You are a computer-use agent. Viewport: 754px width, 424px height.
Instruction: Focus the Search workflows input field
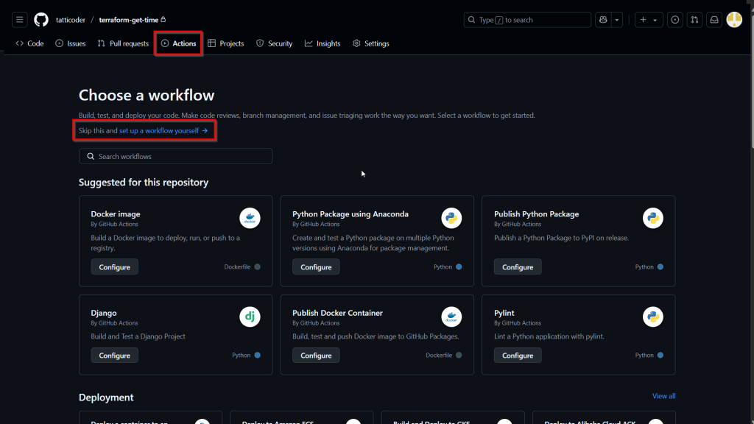click(x=175, y=156)
